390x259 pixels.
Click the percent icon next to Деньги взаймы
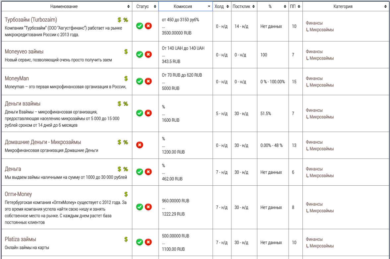[x=126, y=104]
